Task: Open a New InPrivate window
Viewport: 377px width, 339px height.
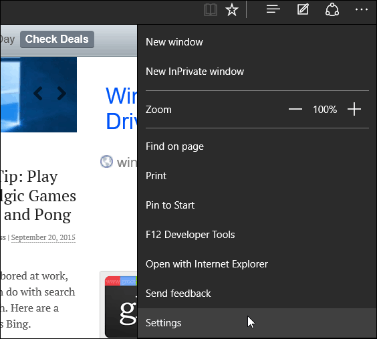Action: pos(257,72)
